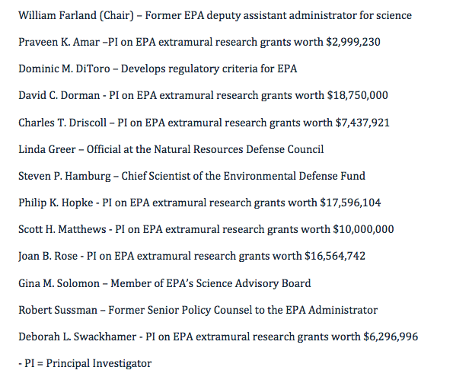Click the name Robert Sussman

[x=58, y=310]
